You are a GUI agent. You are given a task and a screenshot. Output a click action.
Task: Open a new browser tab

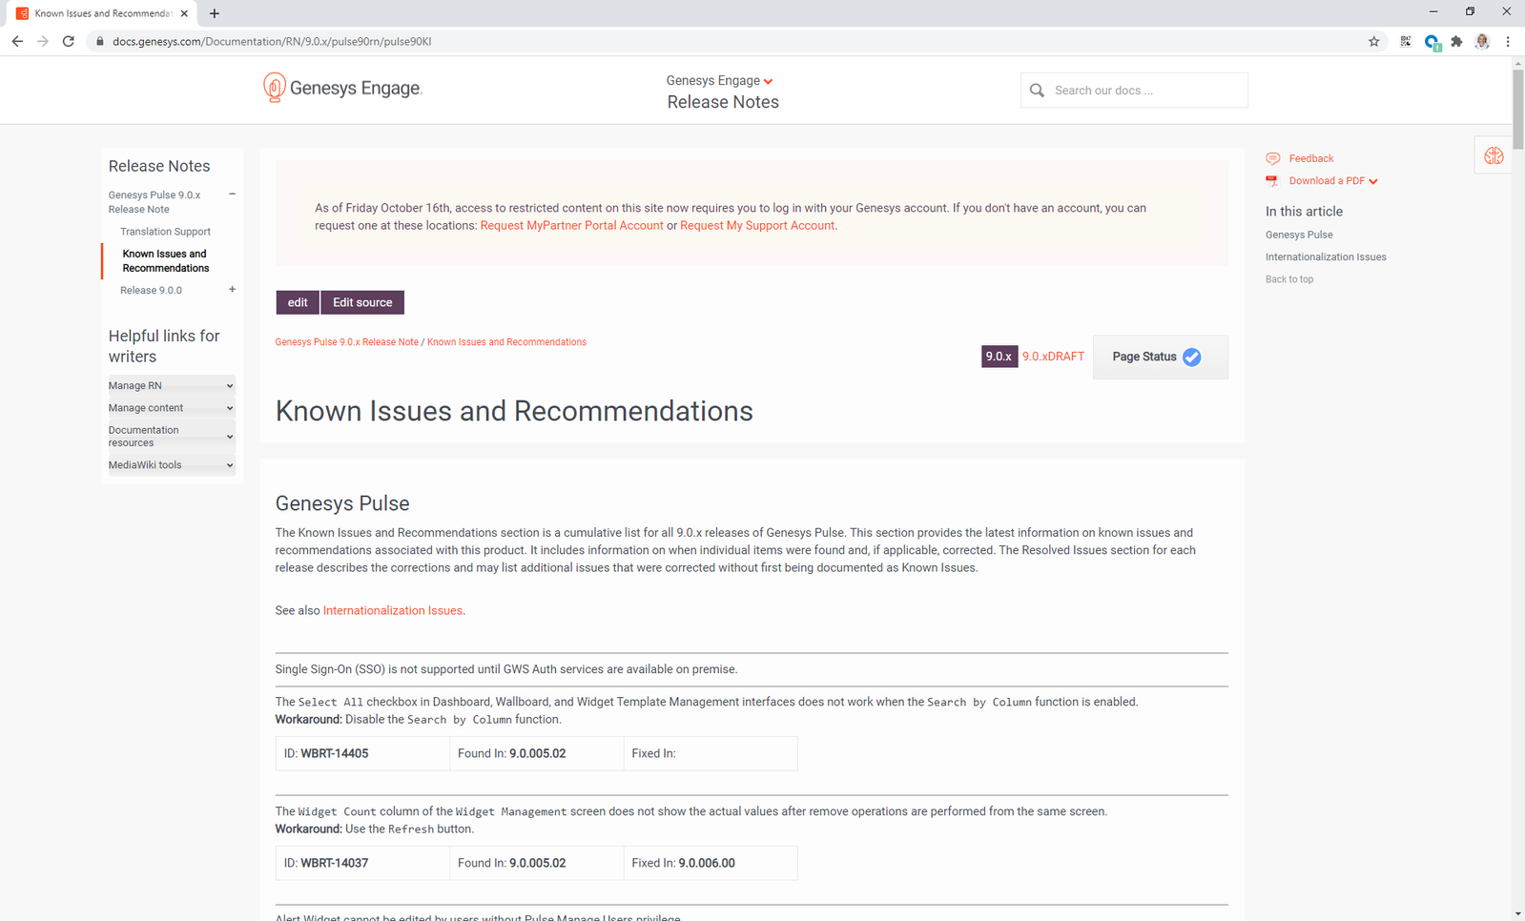[x=215, y=13]
